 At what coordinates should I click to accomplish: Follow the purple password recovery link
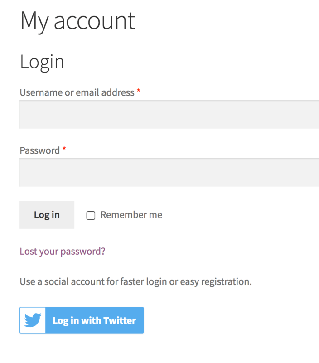[x=63, y=251]
